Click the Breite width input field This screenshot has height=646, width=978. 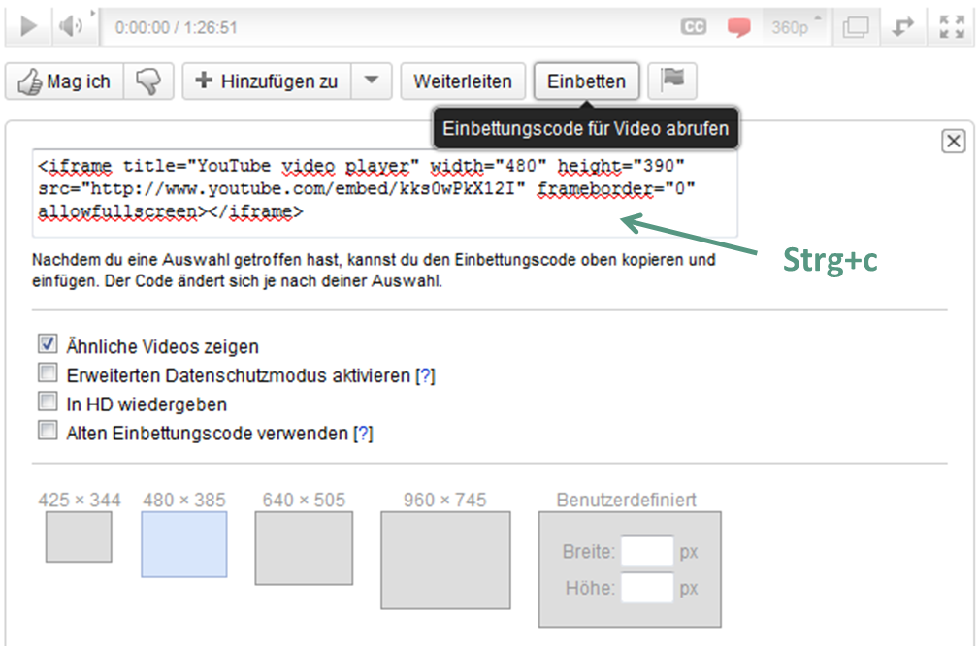click(x=647, y=551)
